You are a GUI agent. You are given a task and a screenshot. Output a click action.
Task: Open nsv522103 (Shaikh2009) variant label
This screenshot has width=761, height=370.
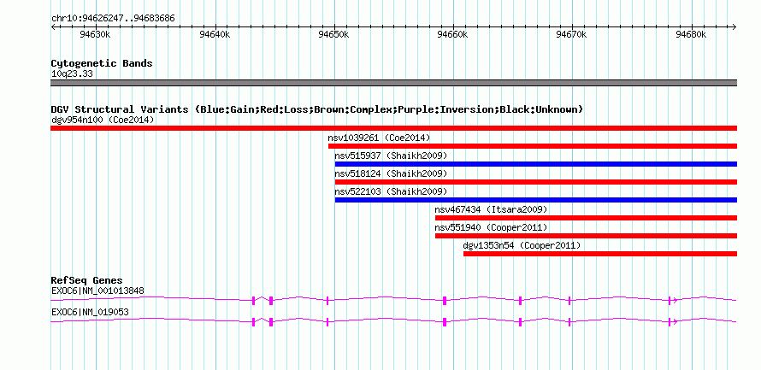(391, 191)
